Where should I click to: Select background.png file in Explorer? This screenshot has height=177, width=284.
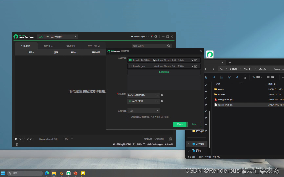click(226, 100)
